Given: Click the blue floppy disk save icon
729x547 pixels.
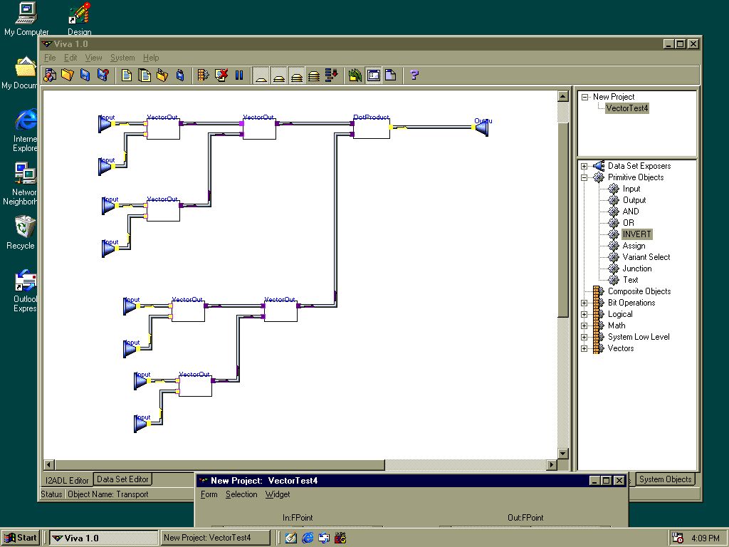Looking at the screenshot, I should tap(85, 75).
